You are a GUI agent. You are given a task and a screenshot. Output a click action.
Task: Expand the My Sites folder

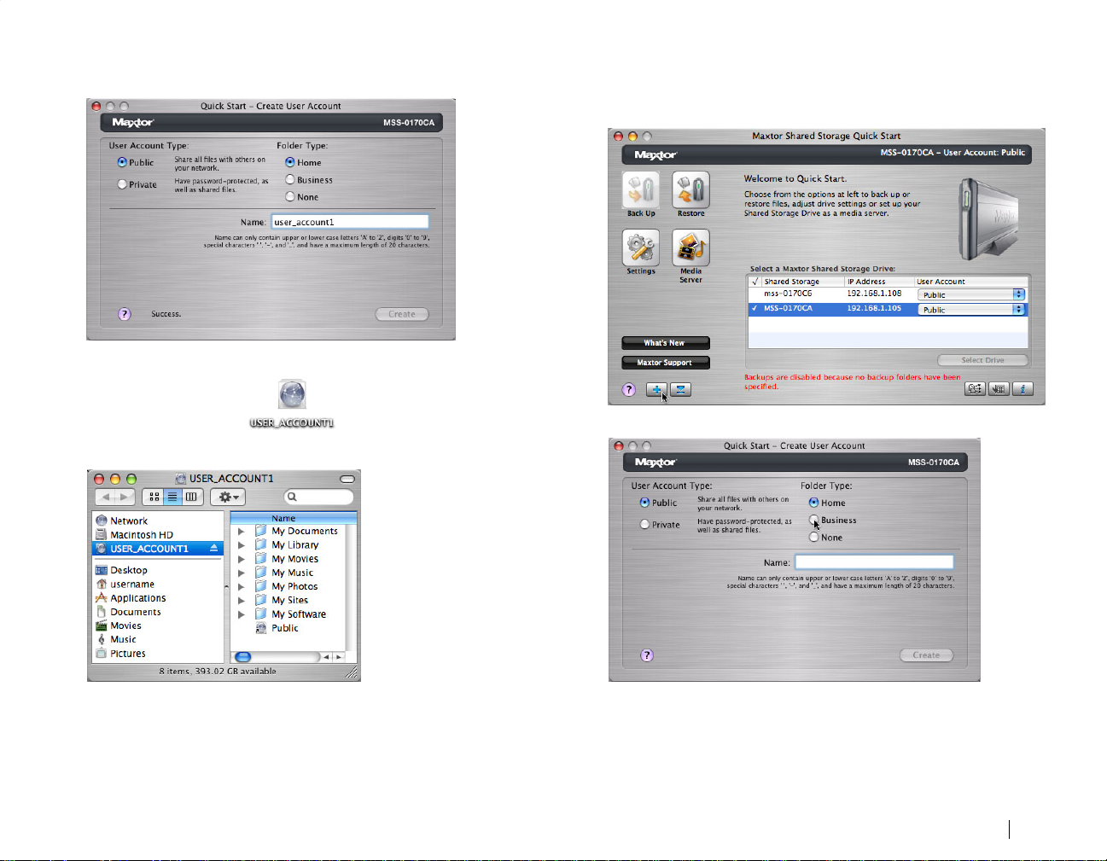(x=242, y=600)
